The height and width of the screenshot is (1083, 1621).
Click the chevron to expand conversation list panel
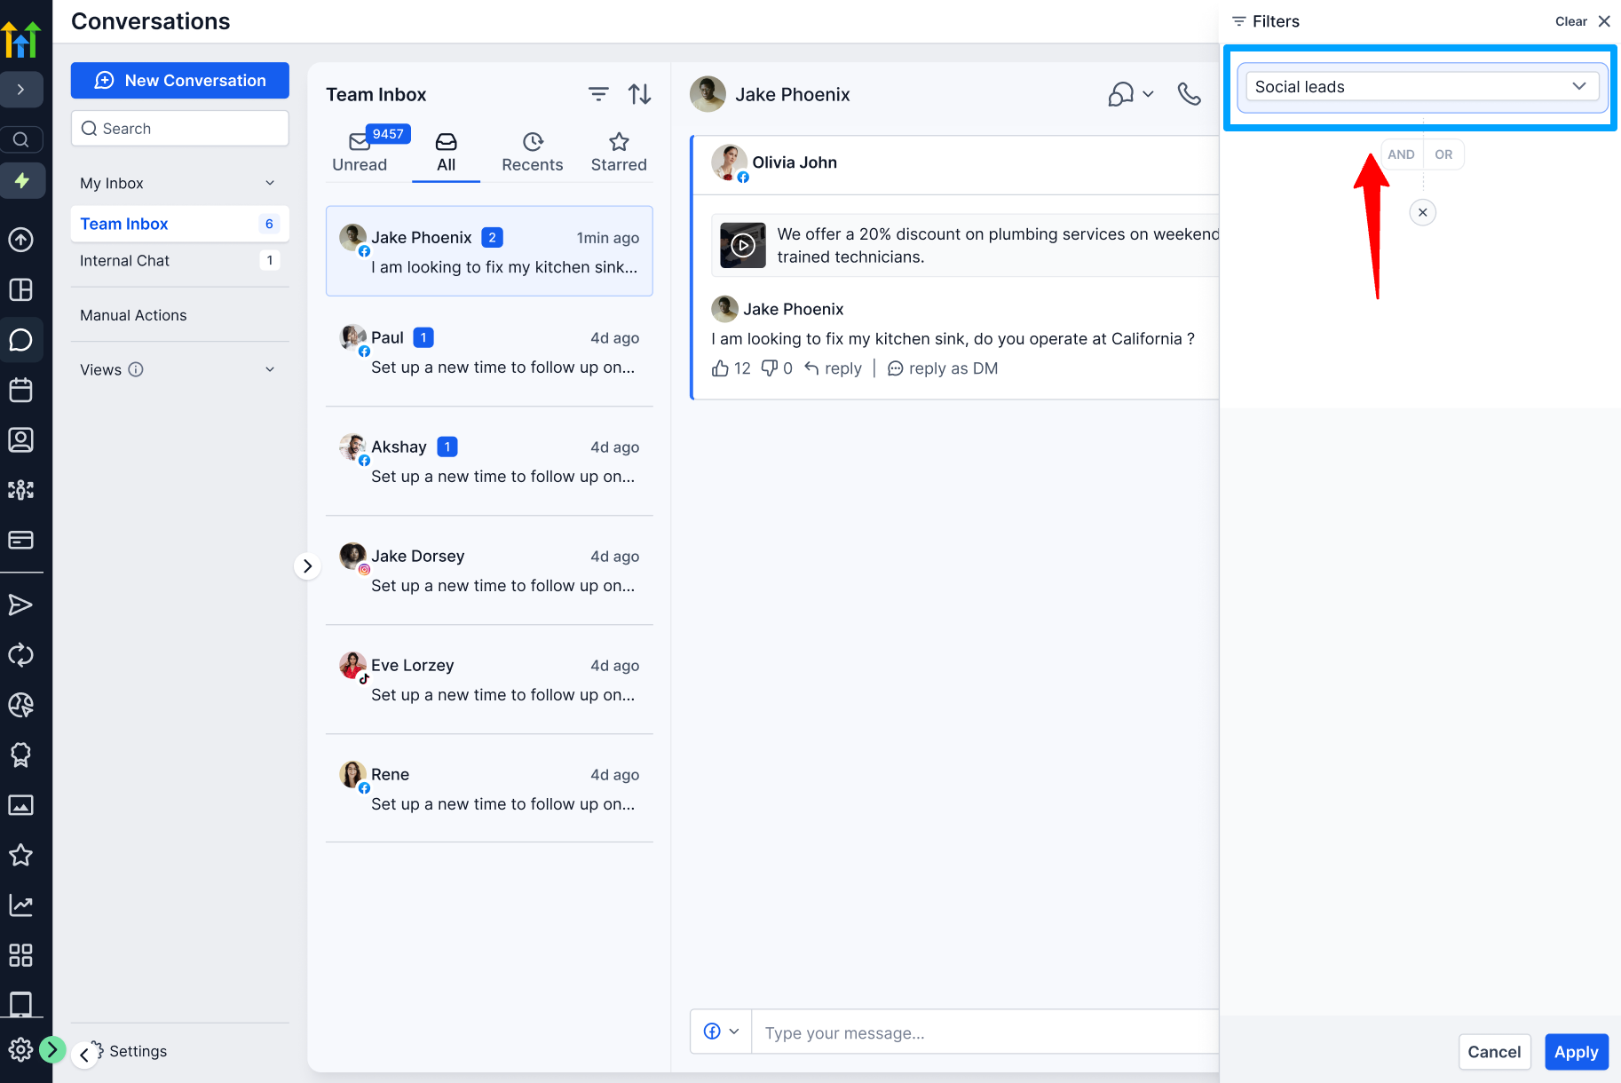point(307,566)
